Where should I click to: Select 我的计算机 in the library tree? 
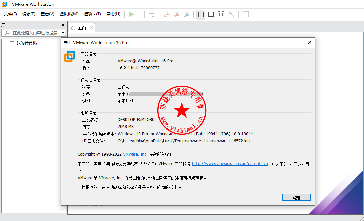point(27,43)
